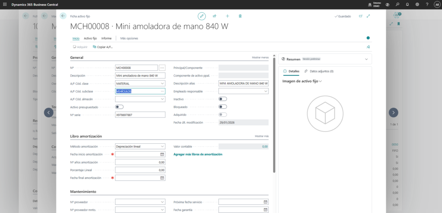Go back using the arrow icon
Image resolution: width=442 pixels, height=213 pixels.
(x=63, y=16)
